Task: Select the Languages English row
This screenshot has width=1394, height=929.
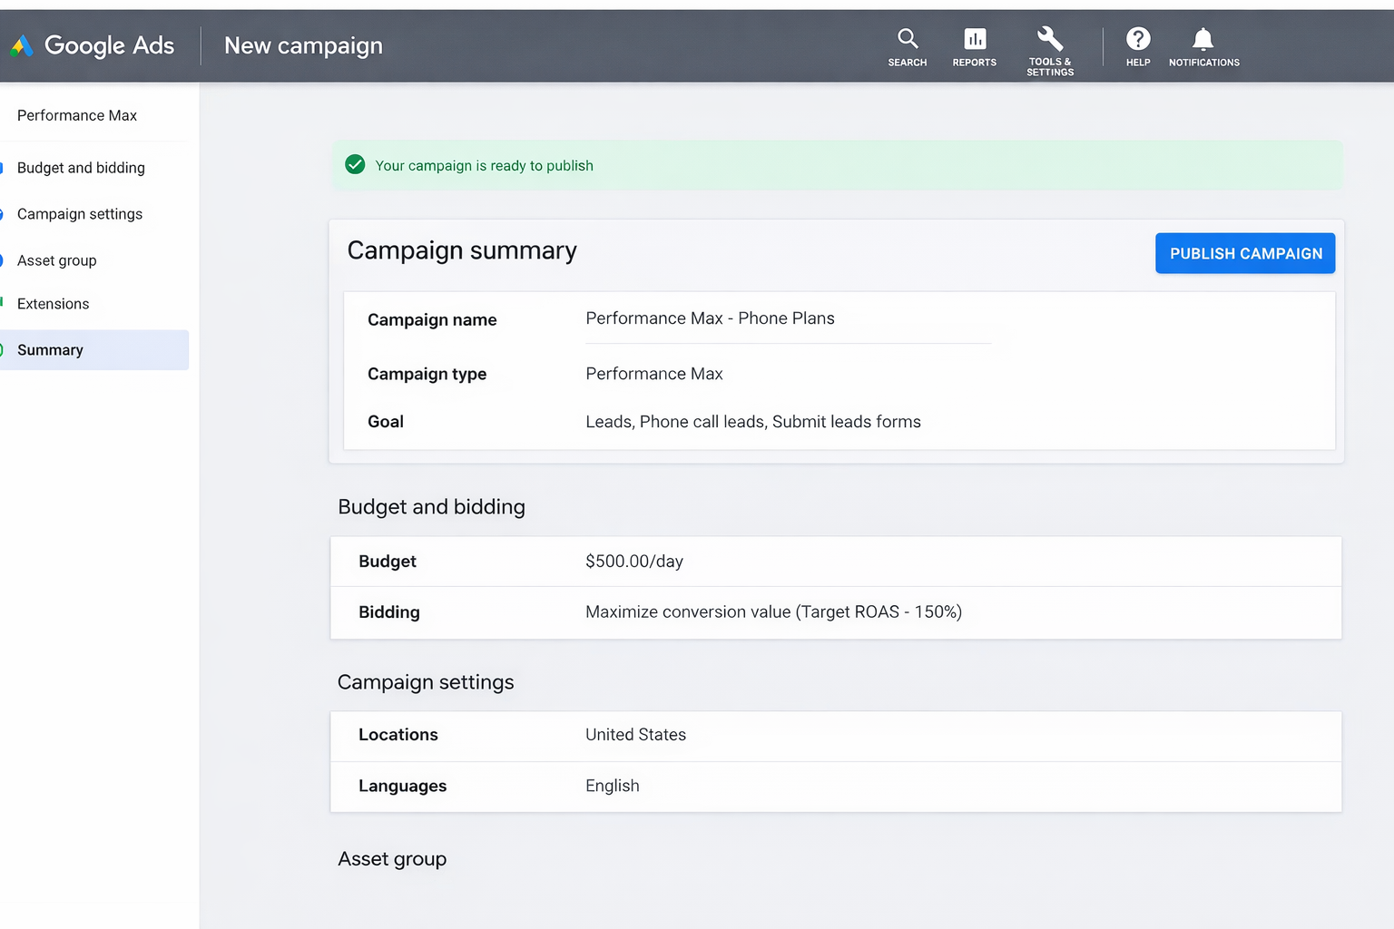Action: coord(835,786)
